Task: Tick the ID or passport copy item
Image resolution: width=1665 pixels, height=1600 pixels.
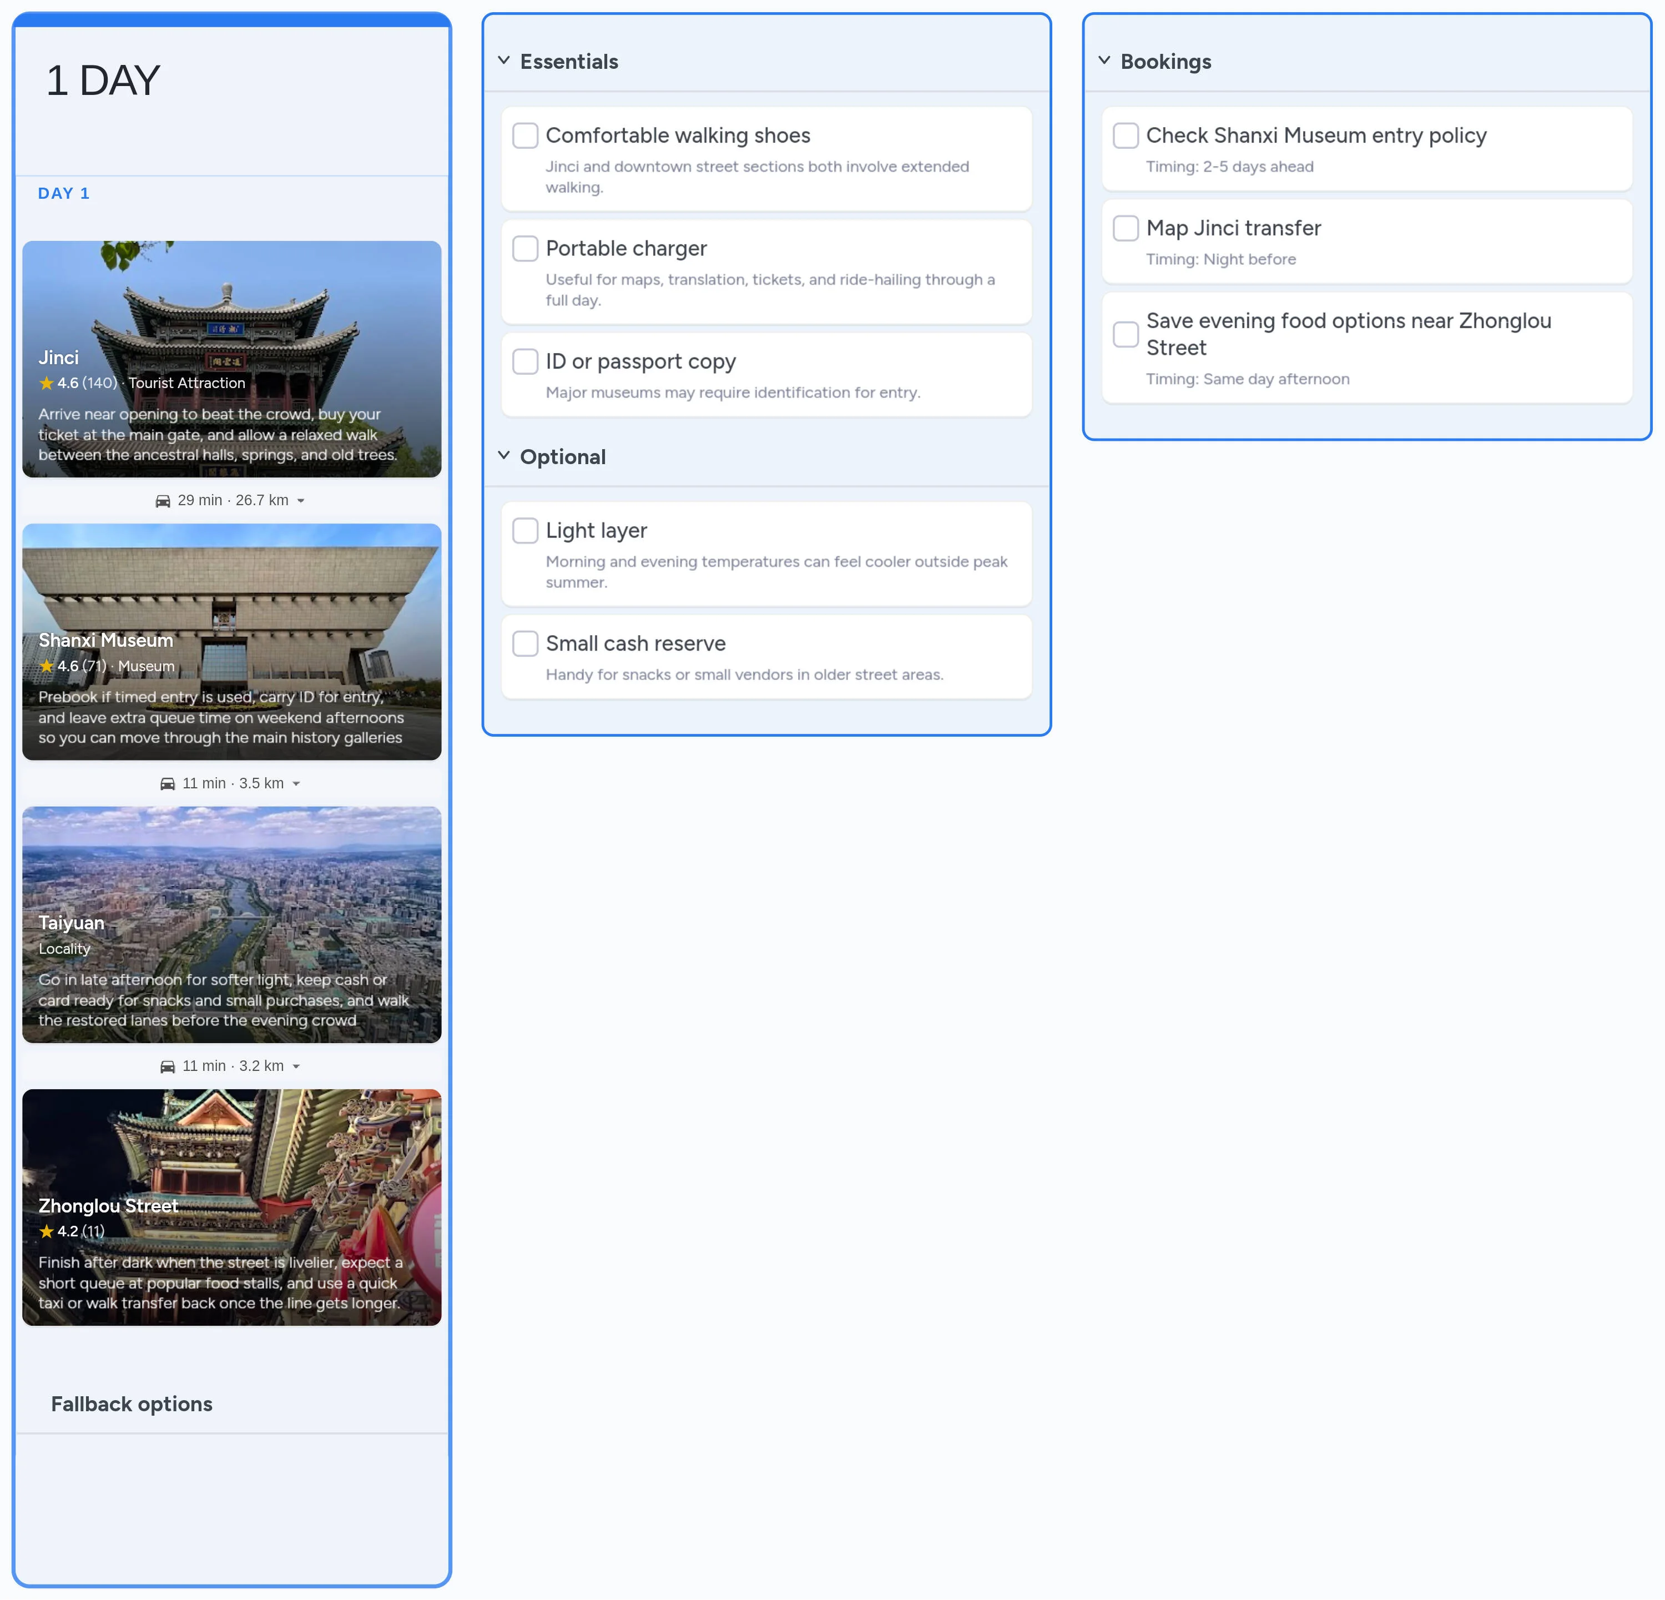Action: (x=525, y=361)
